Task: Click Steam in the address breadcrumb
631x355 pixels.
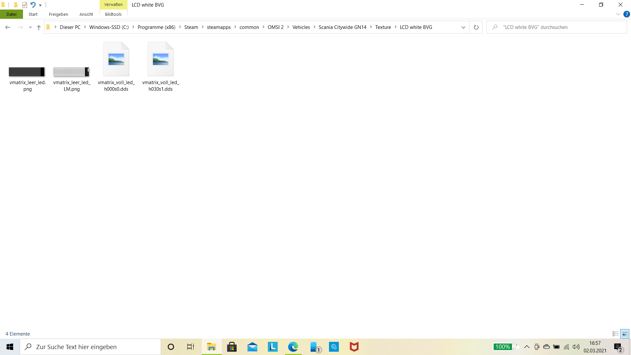Action: [191, 27]
